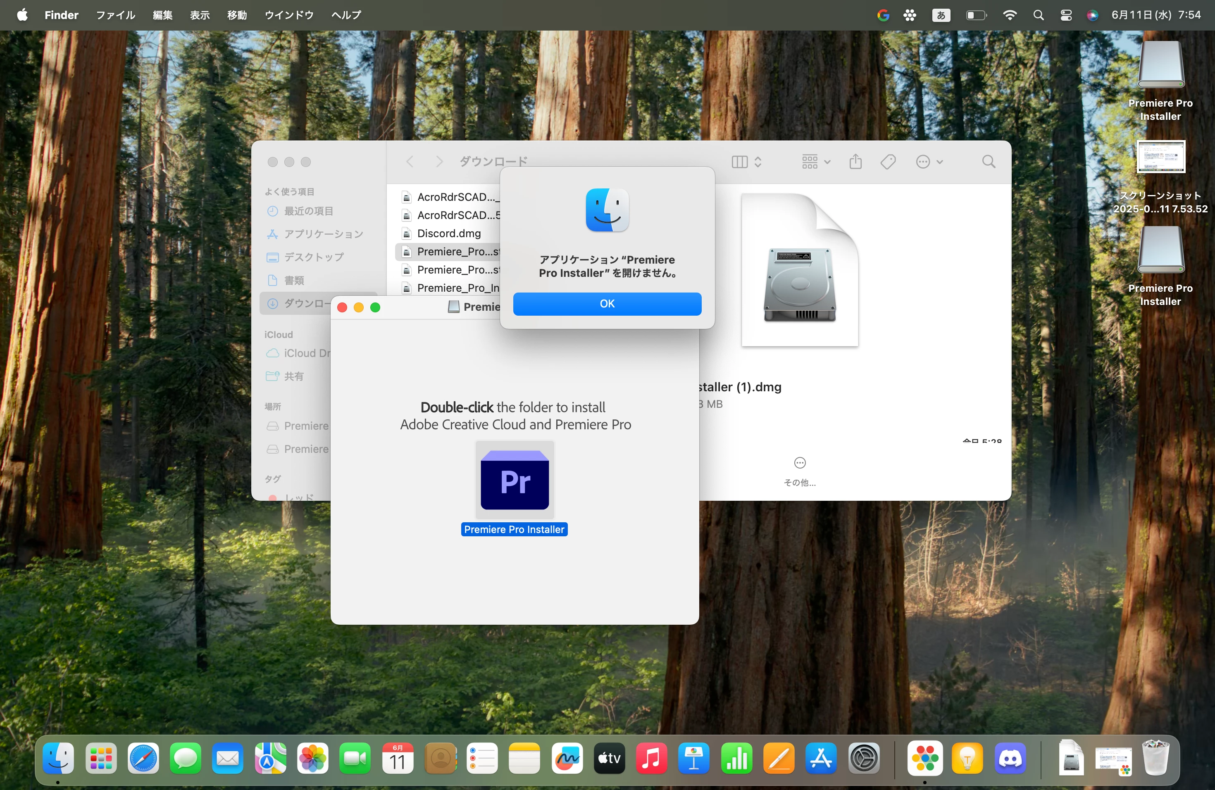Open the 表示 menu in the menu bar
The image size is (1215, 790).
coord(200,15)
